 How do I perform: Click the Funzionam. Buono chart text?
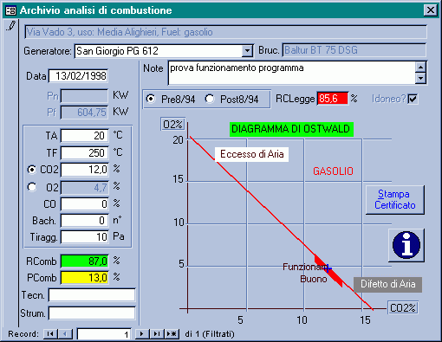coord(305,273)
